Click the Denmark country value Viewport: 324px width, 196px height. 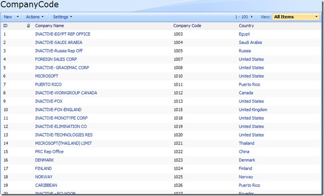click(x=247, y=160)
